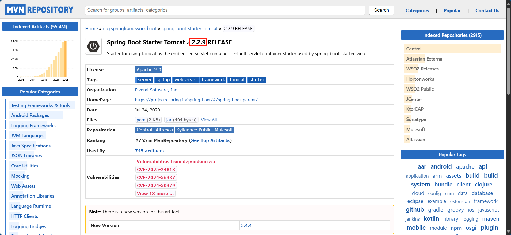This screenshot has height=235, width=511.
Task: Open Atlassian External repository
Action: 425,59
